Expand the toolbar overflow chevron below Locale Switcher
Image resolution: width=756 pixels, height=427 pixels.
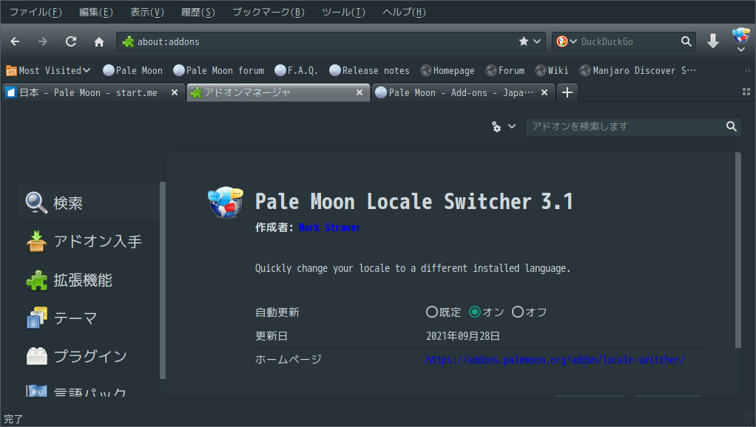(x=741, y=49)
